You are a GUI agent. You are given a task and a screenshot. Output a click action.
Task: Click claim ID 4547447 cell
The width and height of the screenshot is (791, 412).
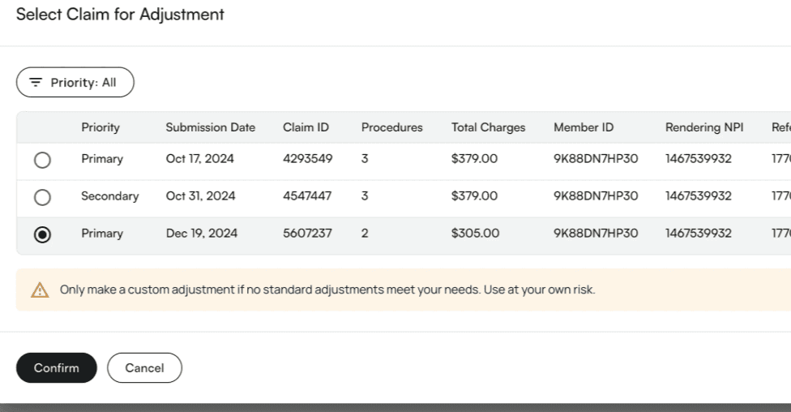click(x=307, y=196)
